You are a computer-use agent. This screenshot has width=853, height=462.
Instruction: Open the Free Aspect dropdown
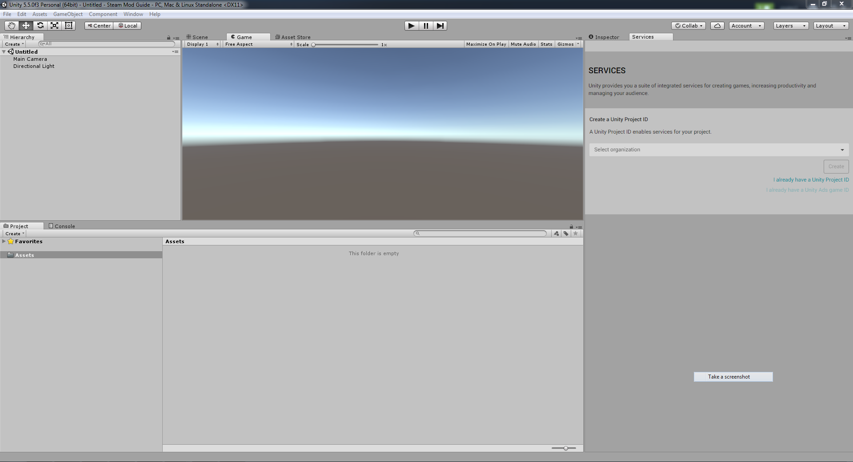tap(259, 44)
